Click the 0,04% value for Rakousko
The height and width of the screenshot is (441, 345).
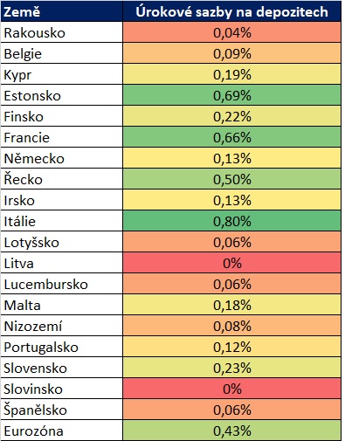[231, 32]
